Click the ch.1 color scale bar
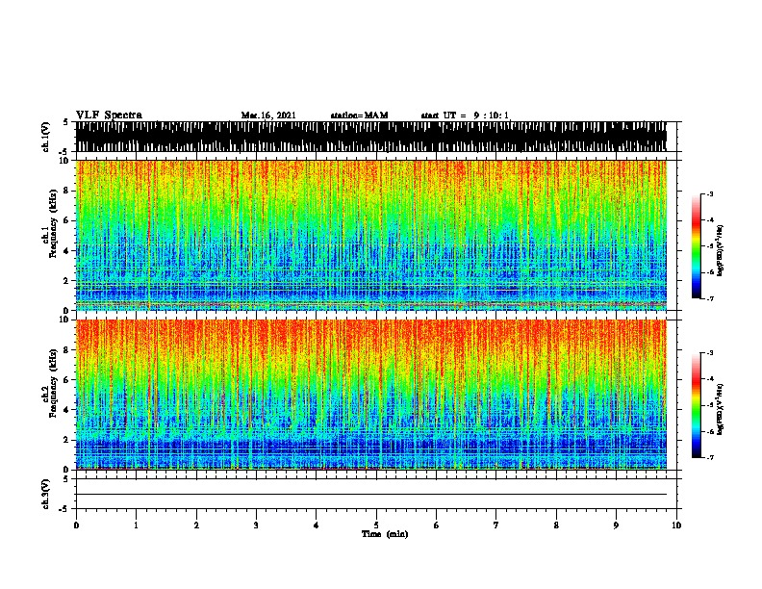 point(697,246)
